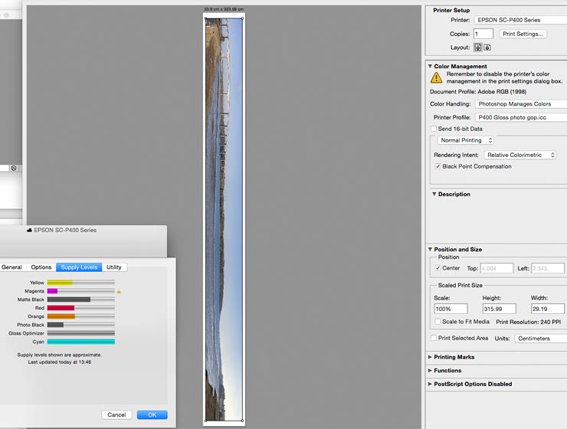Viewport: 567px width, 429px height.
Task: Open Rendering Intent dropdown
Action: [520, 155]
